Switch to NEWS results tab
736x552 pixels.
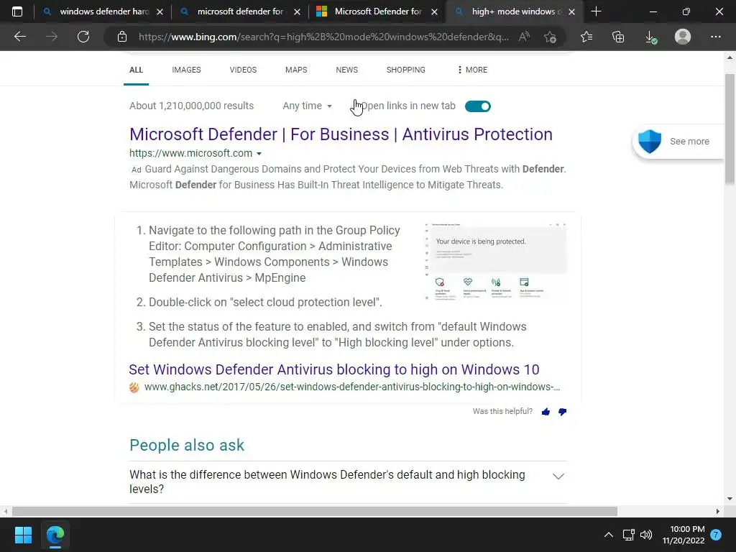click(347, 70)
